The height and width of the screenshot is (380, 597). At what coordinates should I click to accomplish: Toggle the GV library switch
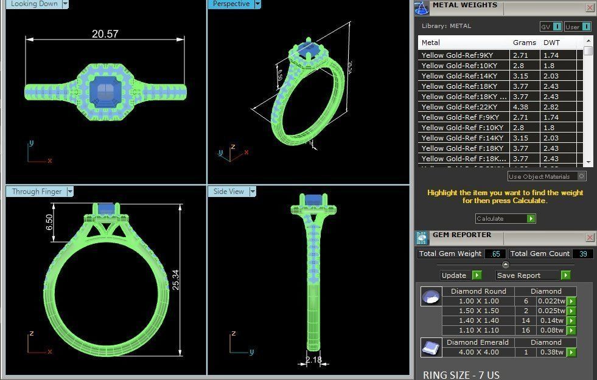pyautogui.click(x=557, y=27)
